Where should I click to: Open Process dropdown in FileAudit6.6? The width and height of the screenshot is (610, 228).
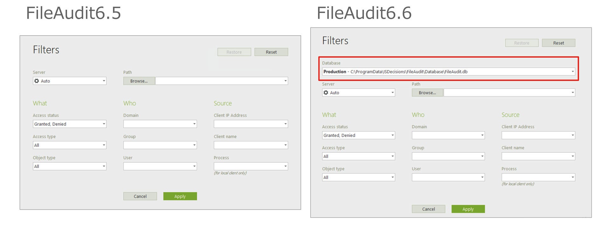point(539,177)
